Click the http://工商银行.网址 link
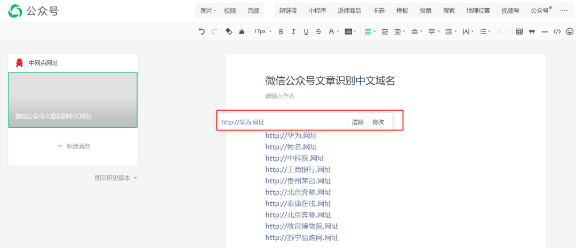The width and height of the screenshot is (576, 248). click(298, 170)
